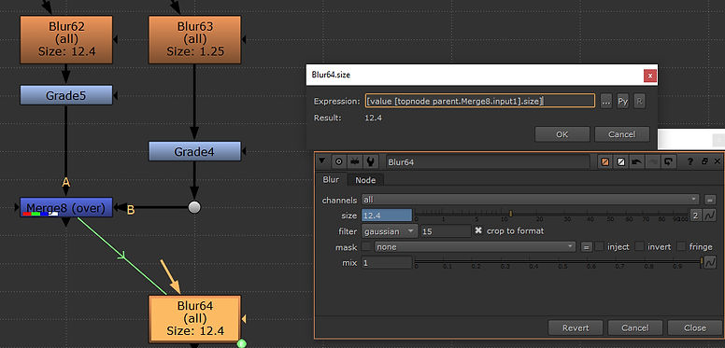The height and width of the screenshot is (348, 725).
Task: Click the Expression text field
Action: pyautogui.click(x=480, y=101)
